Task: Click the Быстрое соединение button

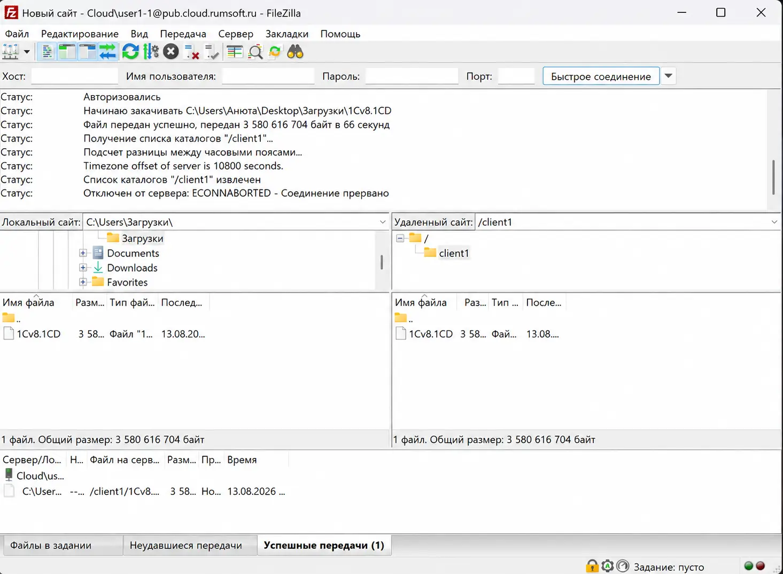Action: coord(601,76)
